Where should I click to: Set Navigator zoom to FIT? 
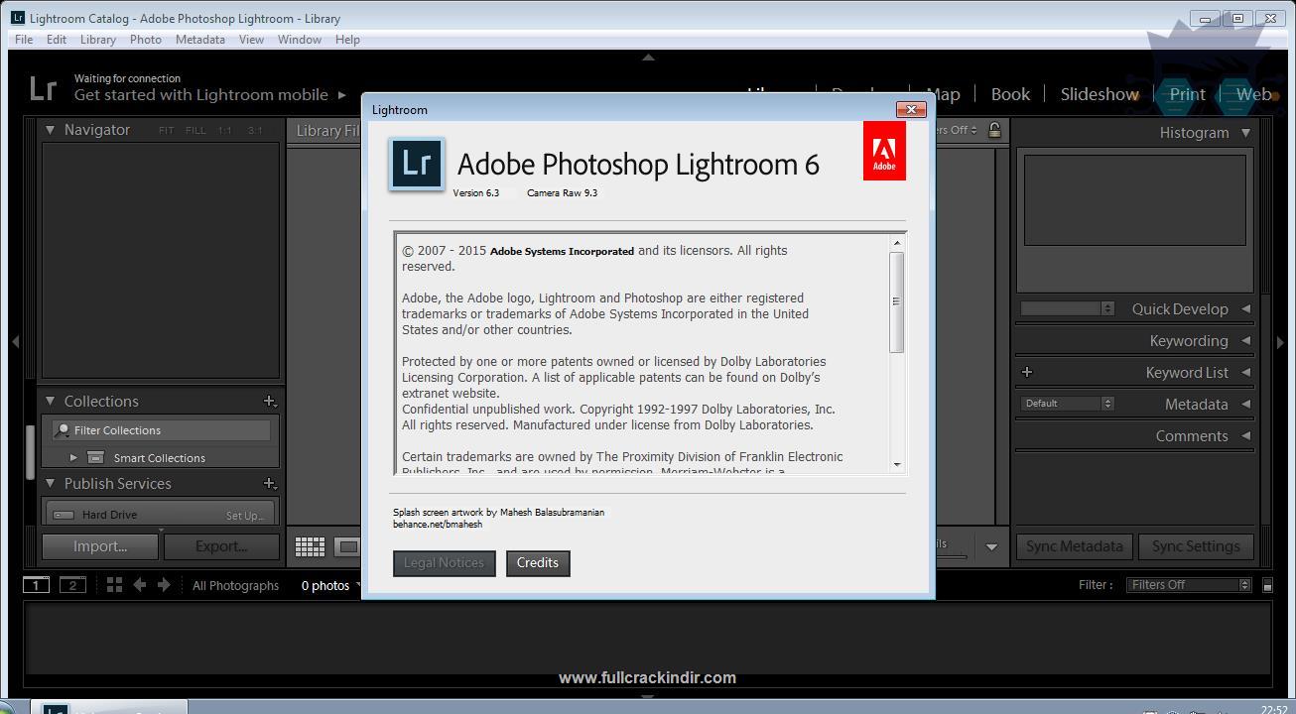tap(166, 131)
